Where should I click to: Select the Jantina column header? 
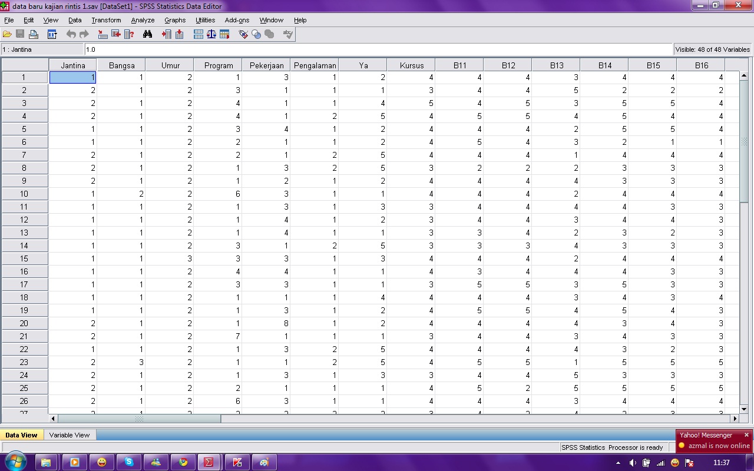[x=73, y=65]
